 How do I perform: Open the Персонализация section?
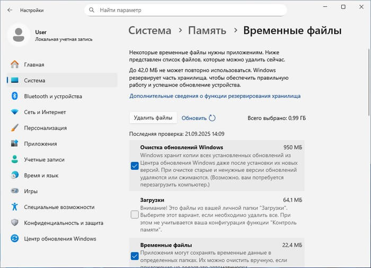62,128
